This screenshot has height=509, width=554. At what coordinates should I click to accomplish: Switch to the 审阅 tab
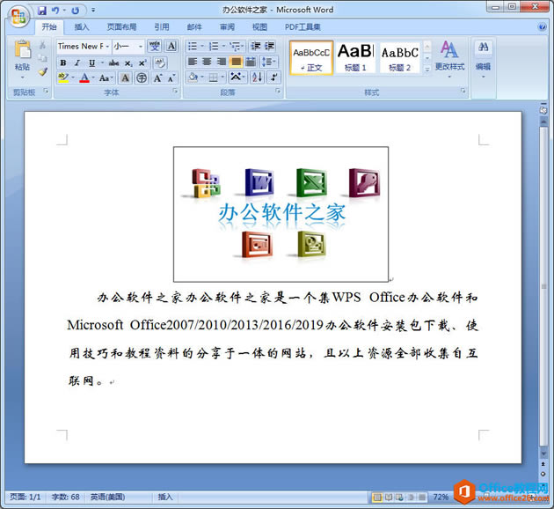[227, 27]
